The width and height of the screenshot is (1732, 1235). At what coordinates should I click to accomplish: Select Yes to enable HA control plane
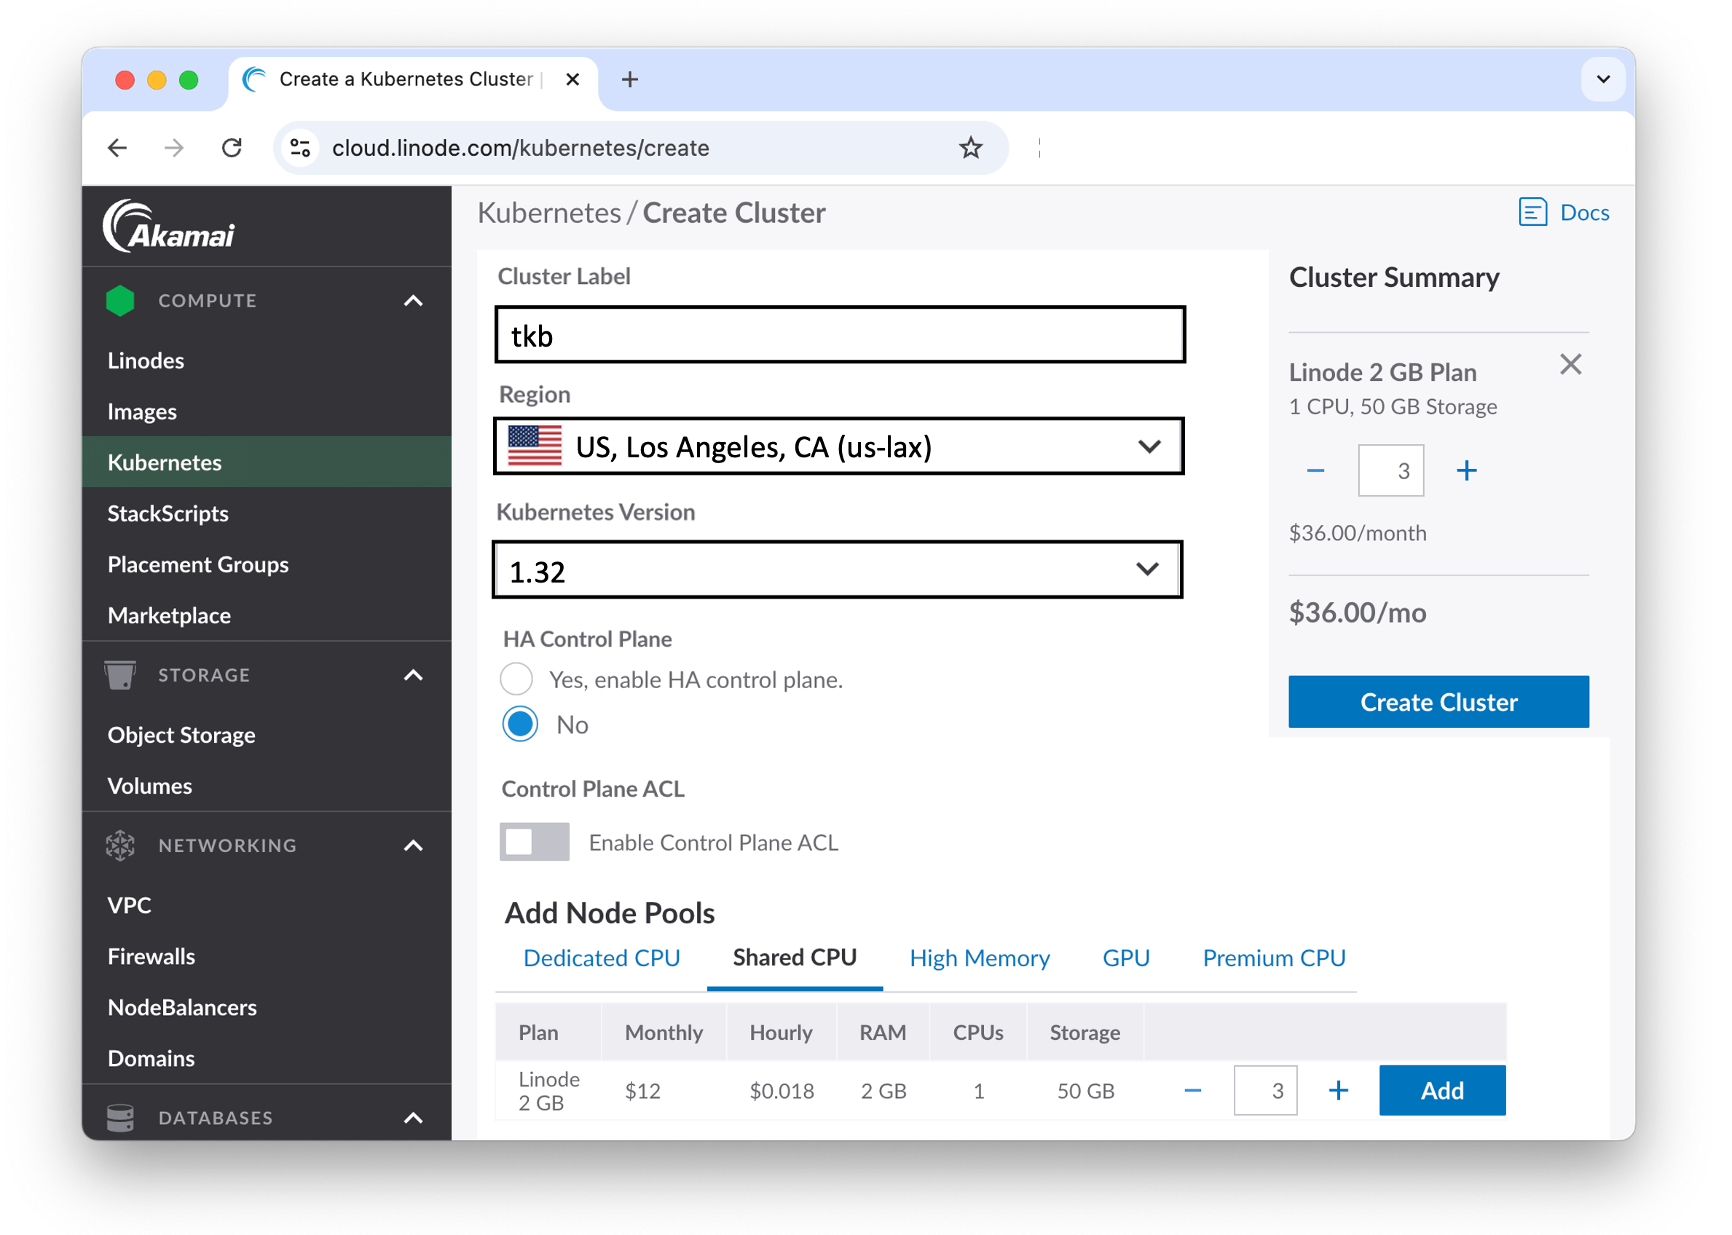pos(517,679)
